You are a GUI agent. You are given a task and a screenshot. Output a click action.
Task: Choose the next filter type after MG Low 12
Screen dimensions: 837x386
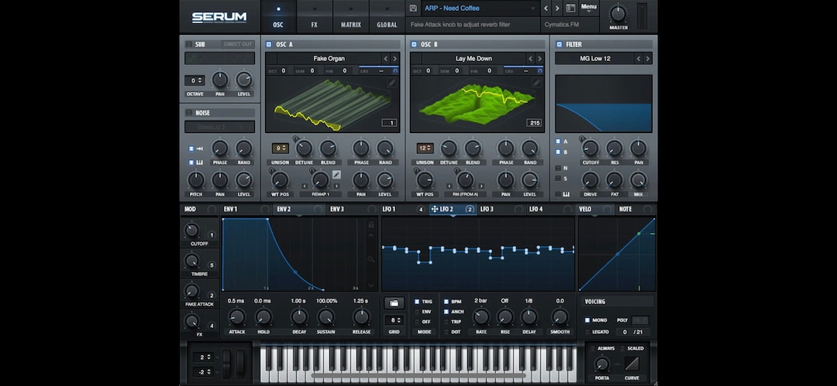(648, 59)
